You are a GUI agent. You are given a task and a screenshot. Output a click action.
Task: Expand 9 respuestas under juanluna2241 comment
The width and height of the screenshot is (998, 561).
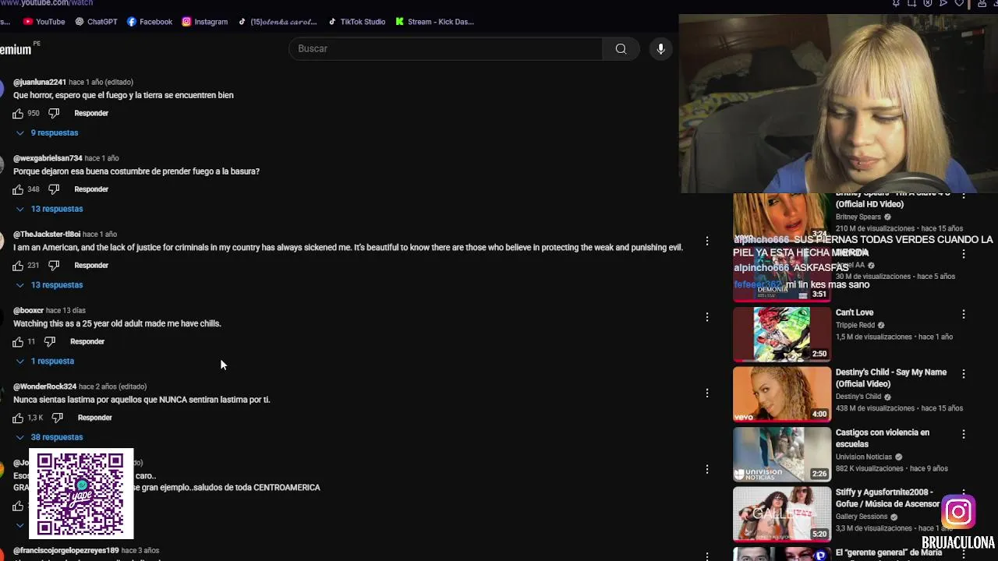pyautogui.click(x=48, y=133)
